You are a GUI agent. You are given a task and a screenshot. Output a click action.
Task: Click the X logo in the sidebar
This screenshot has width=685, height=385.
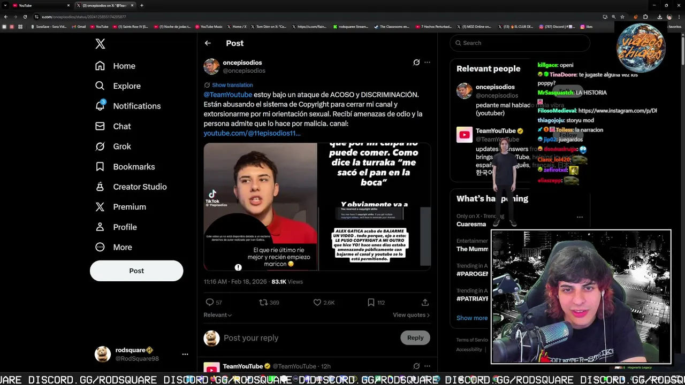click(100, 44)
